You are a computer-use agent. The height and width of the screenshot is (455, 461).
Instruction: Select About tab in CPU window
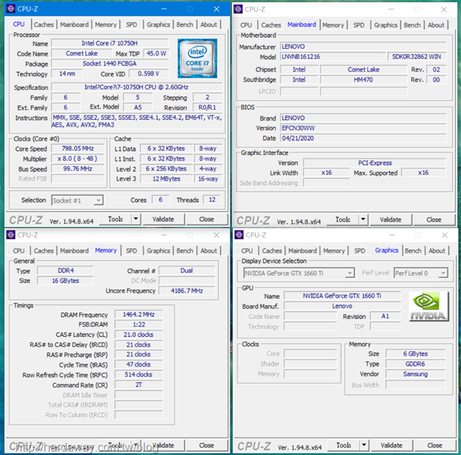click(x=209, y=24)
